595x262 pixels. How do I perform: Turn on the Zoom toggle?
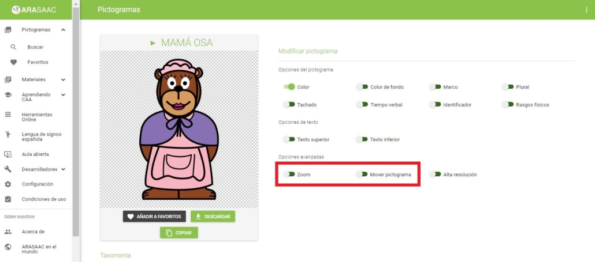(289, 174)
